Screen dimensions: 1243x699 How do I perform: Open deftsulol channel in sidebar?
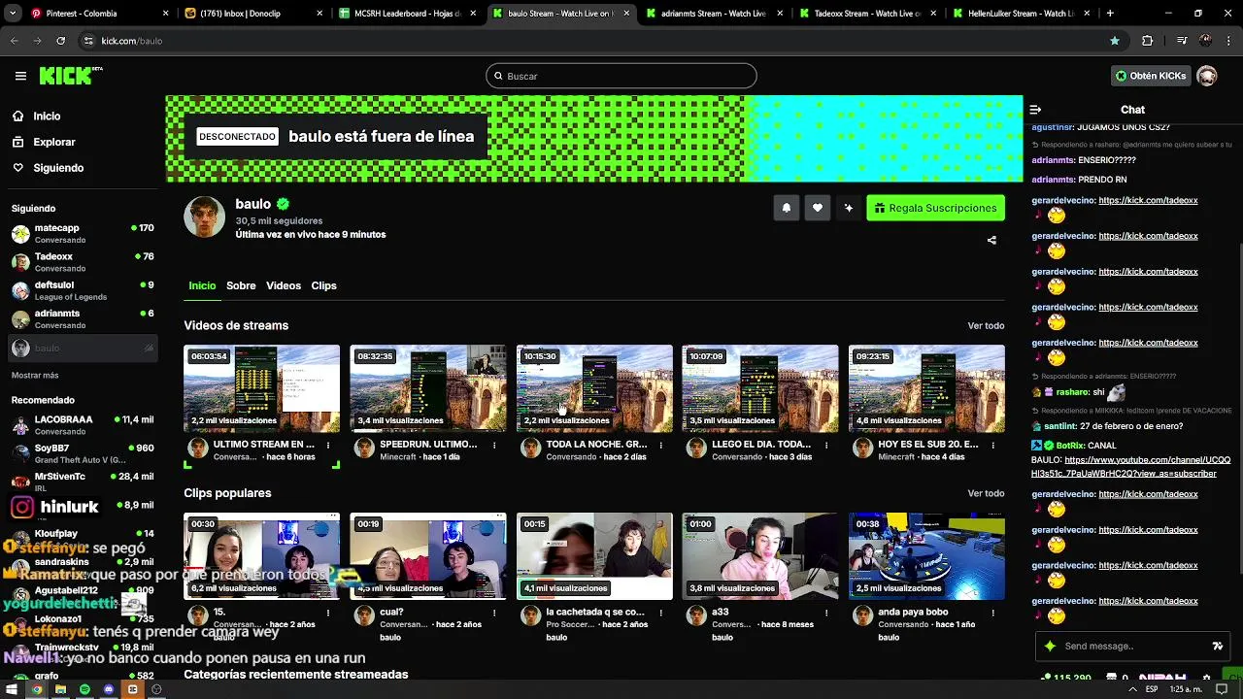(83, 290)
